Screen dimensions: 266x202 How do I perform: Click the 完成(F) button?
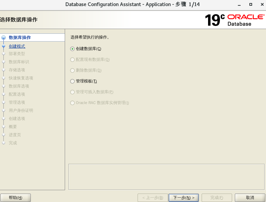(217, 198)
